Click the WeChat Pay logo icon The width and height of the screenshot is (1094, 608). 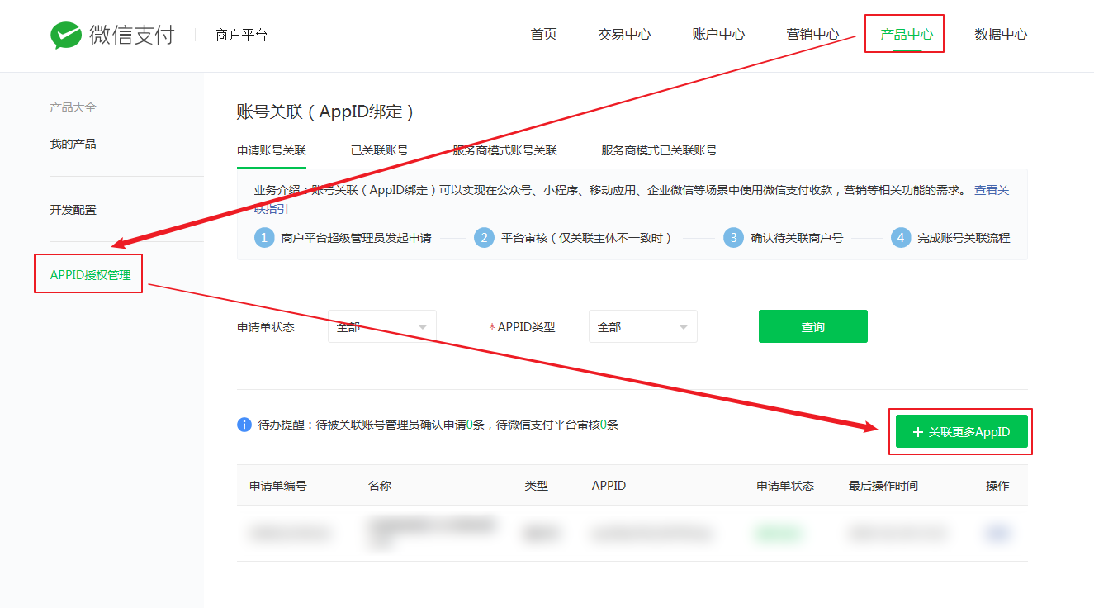[66, 35]
